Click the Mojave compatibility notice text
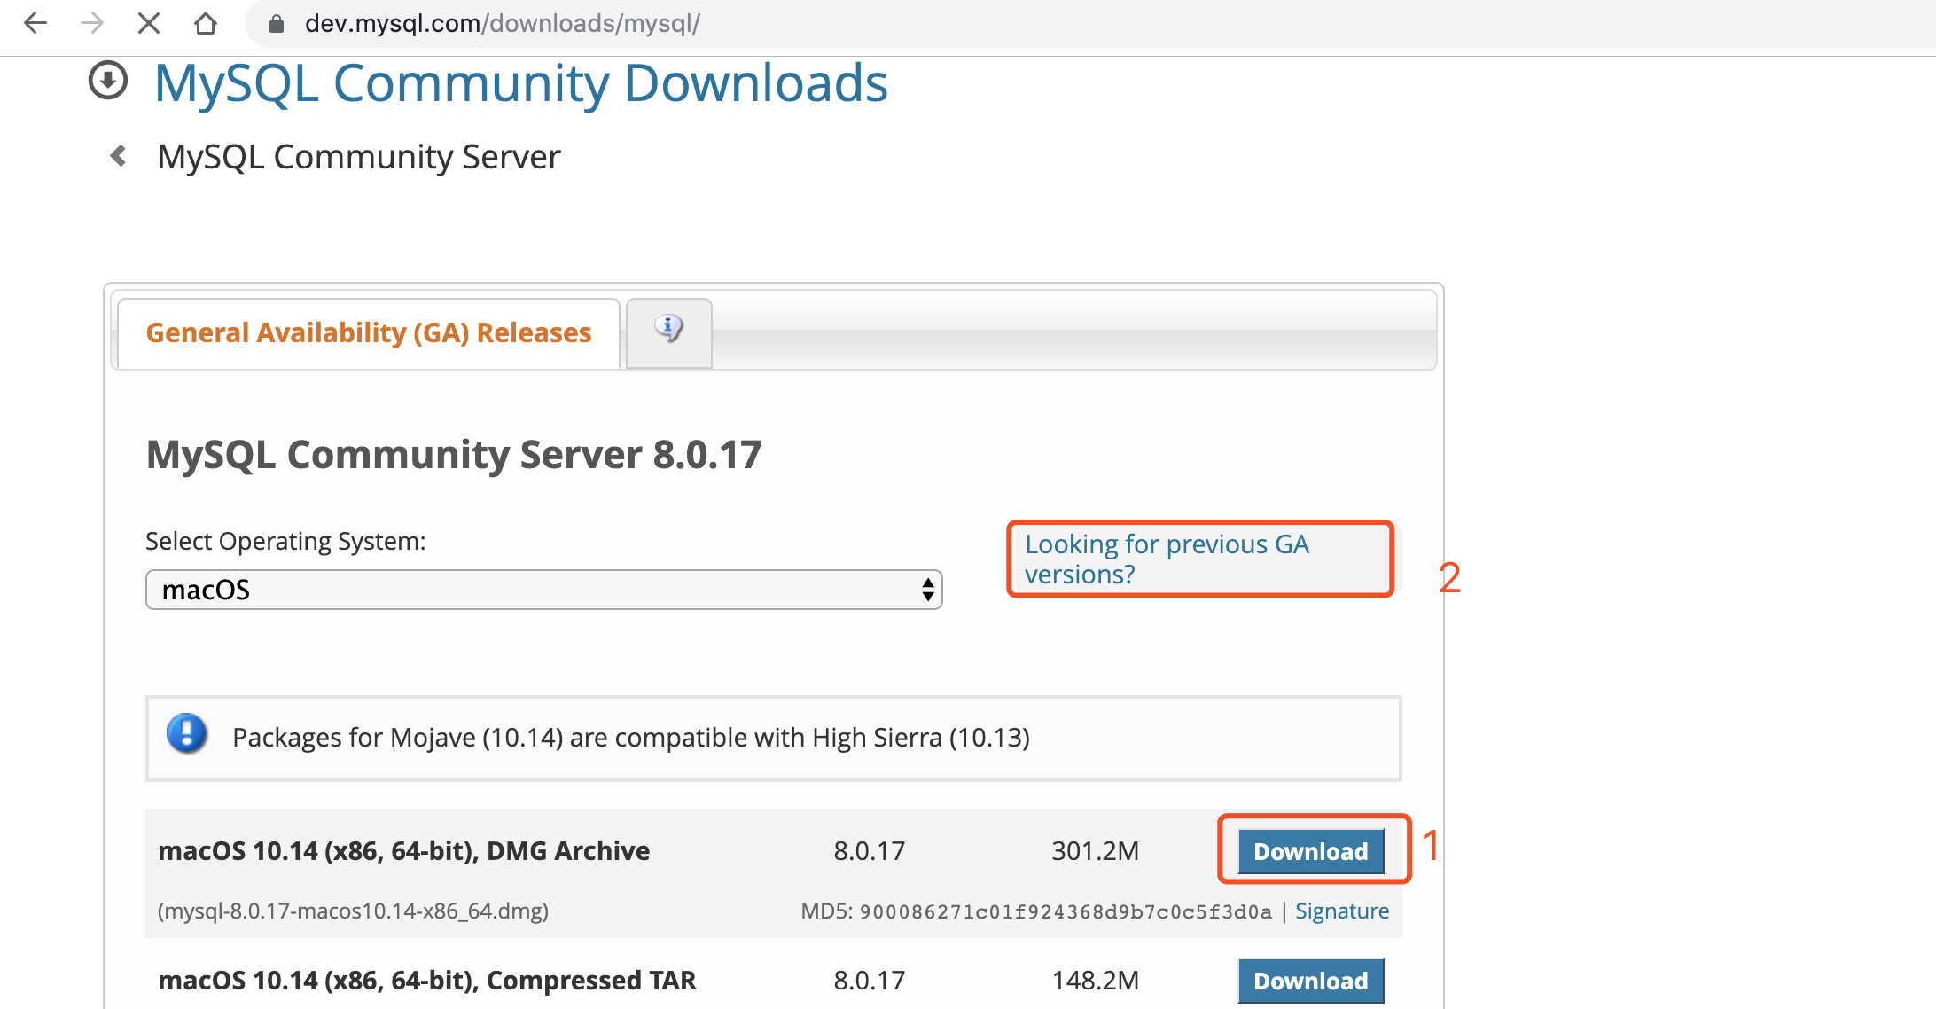The image size is (1936, 1009). 631,738
